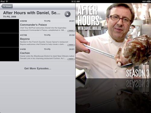Tap Get More Episodes link

tap(38, 68)
